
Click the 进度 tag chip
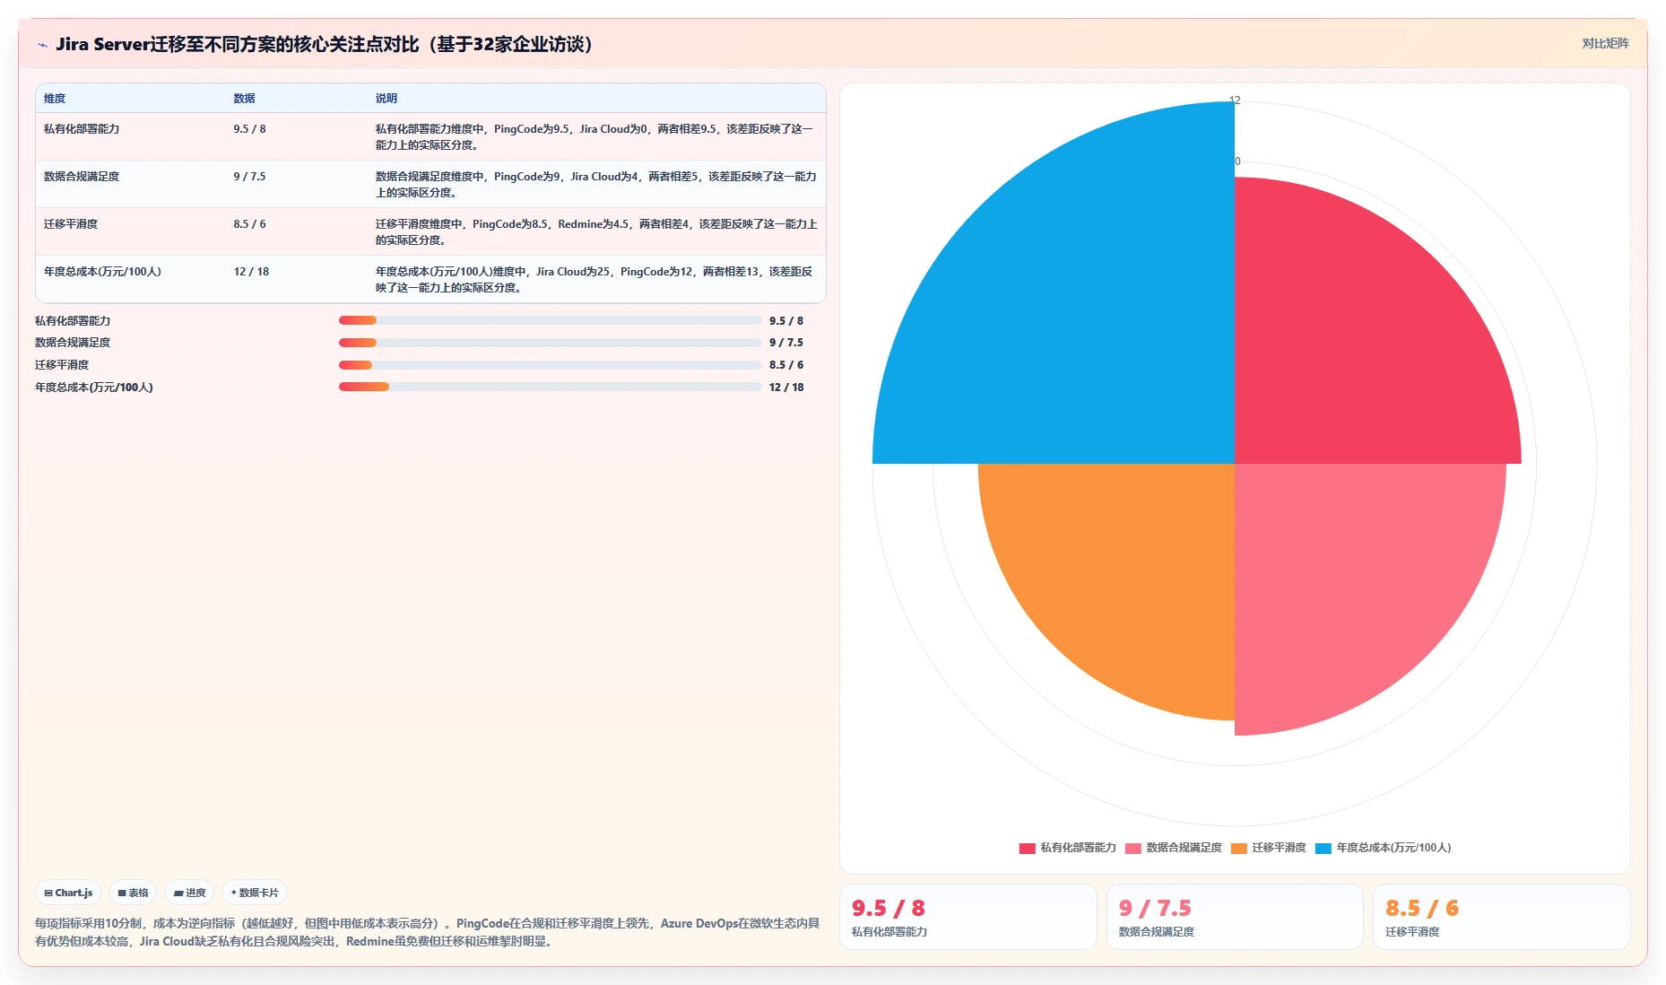189,893
